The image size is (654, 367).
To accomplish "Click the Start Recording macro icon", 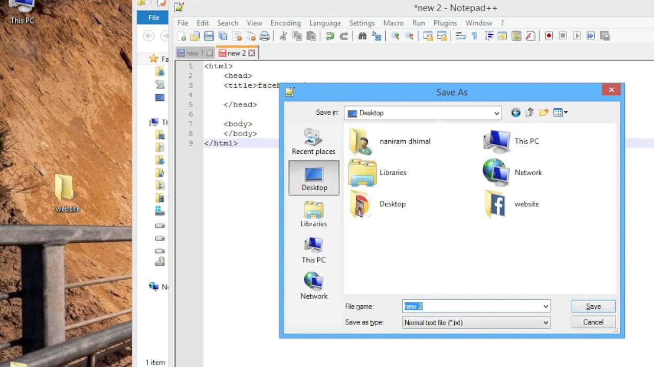I will coord(549,36).
